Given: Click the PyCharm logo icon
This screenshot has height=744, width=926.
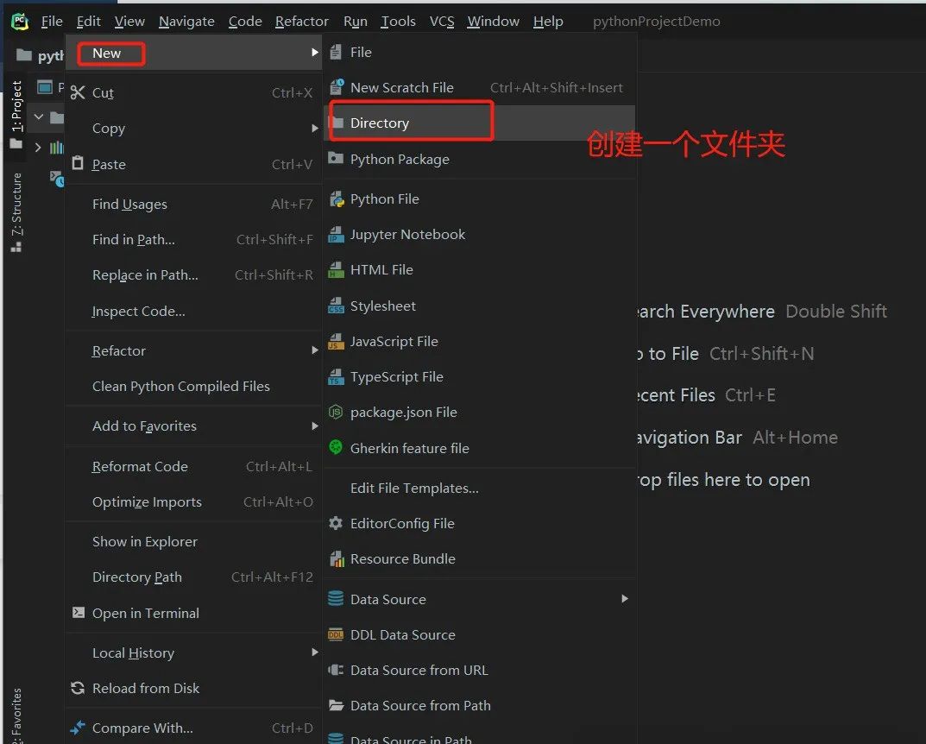Looking at the screenshot, I should point(19,22).
